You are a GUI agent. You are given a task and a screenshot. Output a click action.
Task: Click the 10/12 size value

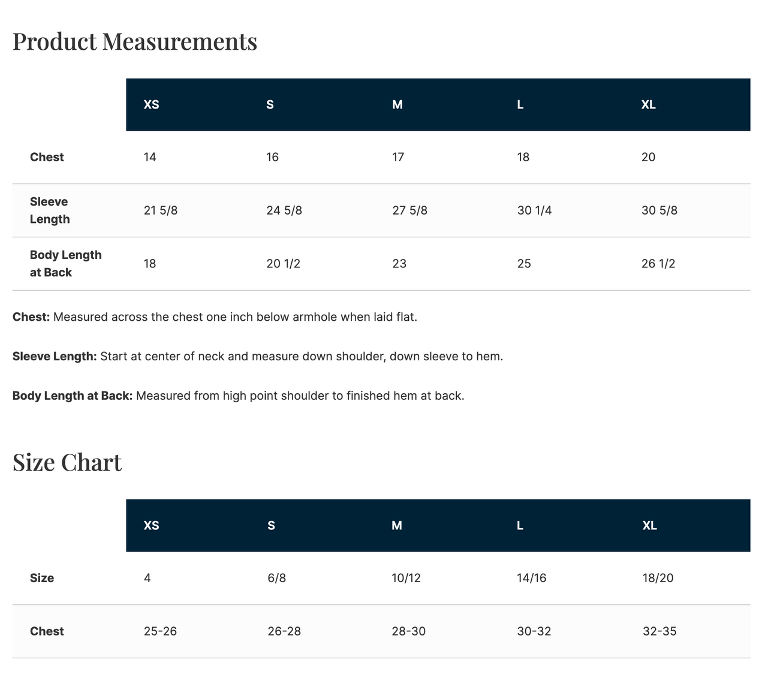[x=406, y=578]
